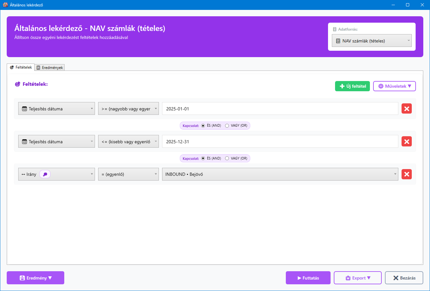430x291 pixels.
Task: Click the 2025-01-01 date input field
Action: 280,108
